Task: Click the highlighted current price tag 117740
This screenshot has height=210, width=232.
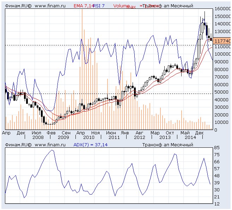Action: pos(222,41)
